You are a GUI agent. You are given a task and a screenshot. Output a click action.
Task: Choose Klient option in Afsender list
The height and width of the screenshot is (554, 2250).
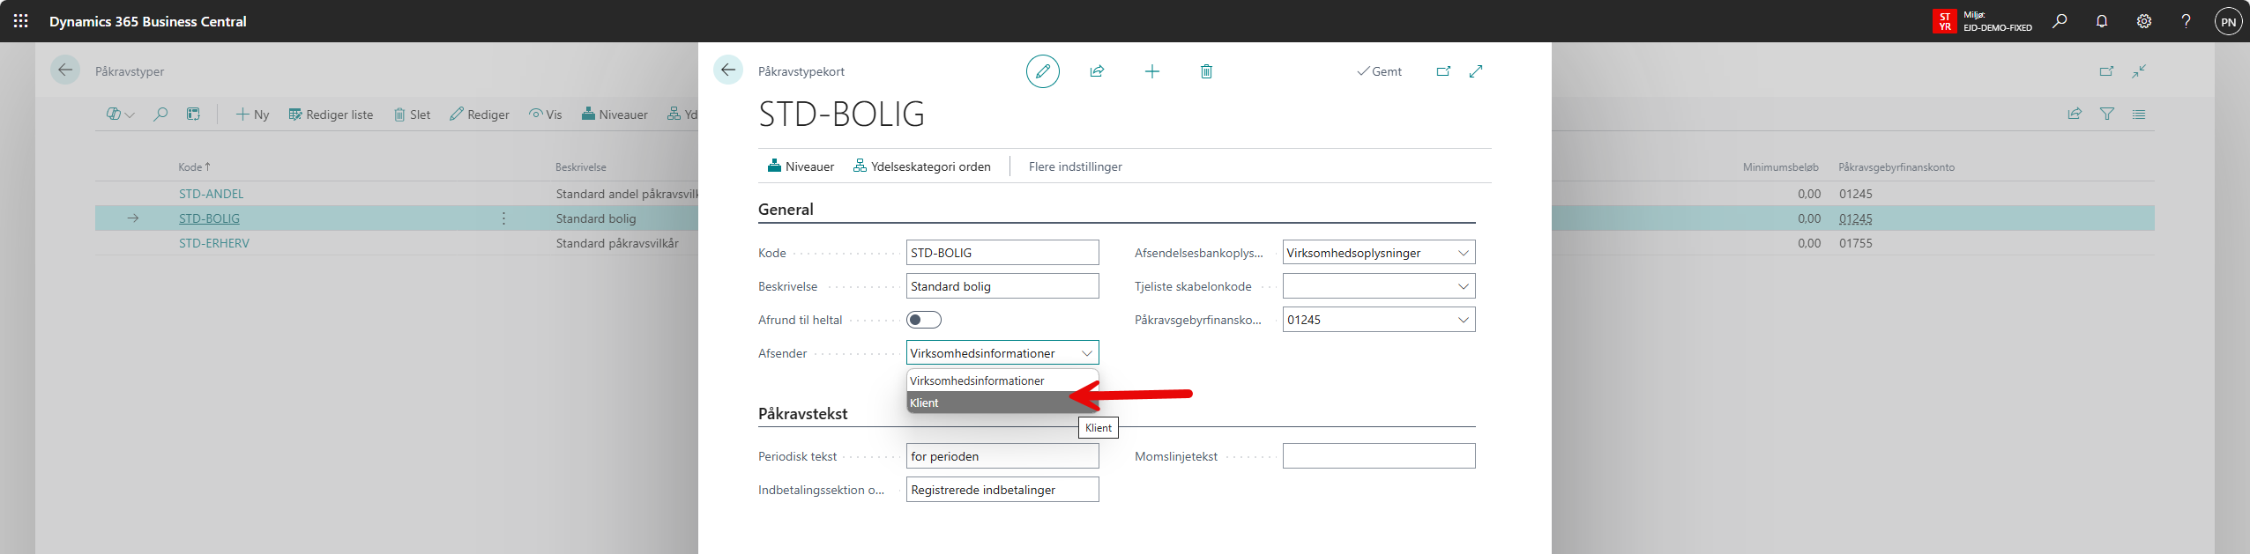pos(1002,403)
